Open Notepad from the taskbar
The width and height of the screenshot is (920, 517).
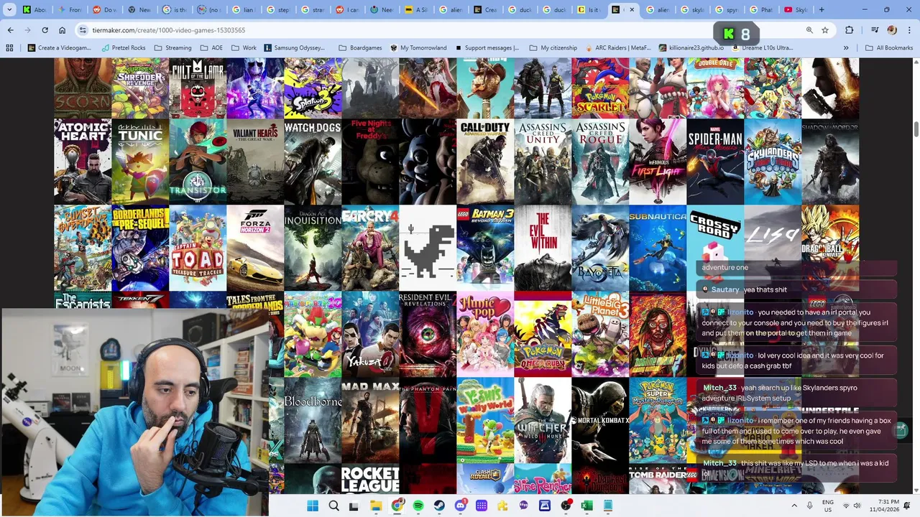(608, 506)
